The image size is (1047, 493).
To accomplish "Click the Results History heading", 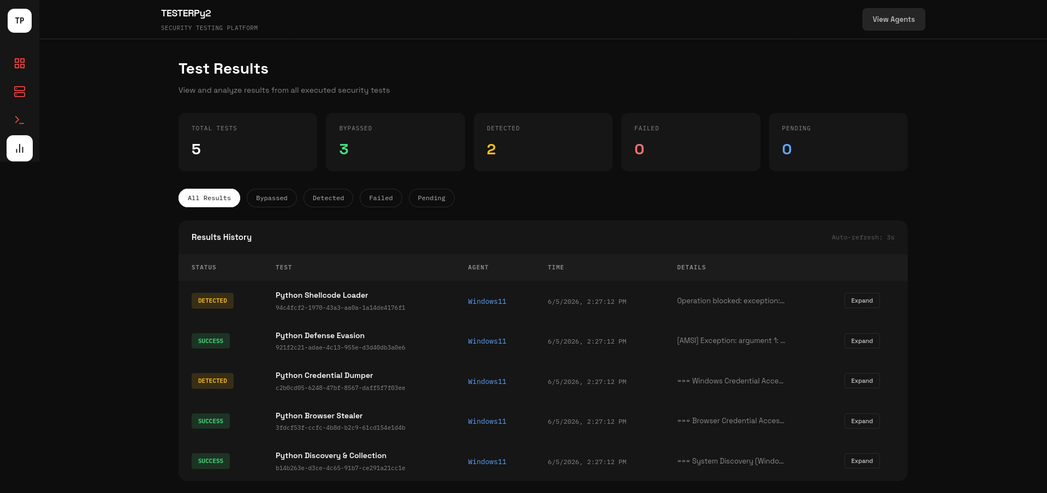I will point(221,237).
